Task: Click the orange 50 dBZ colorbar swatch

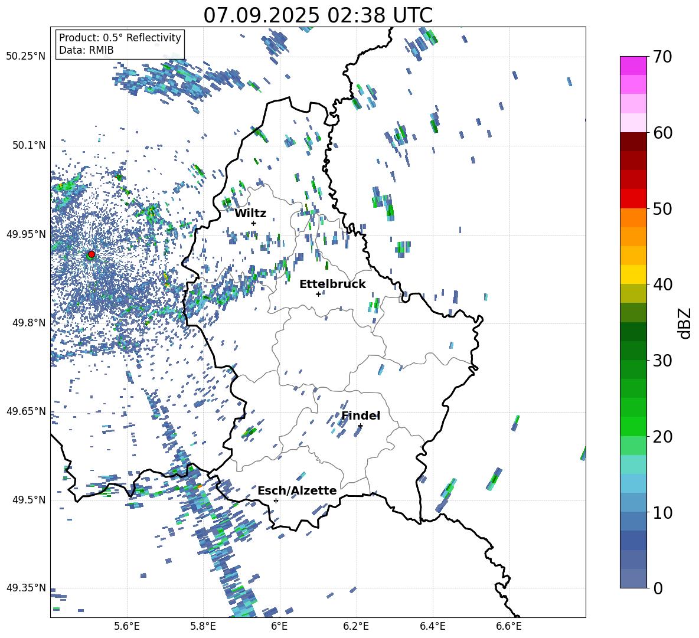Action: 633,218
